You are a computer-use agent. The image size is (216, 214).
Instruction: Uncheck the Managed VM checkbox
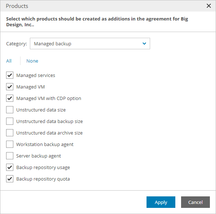pyautogui.click(x=10, y=87)
